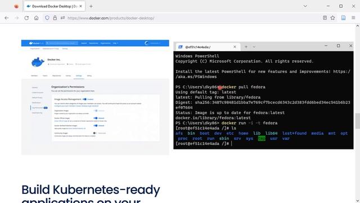Select the Download Docker Desktop browser tab
This screenshot has height=203, width=360.
pos(55,6)
